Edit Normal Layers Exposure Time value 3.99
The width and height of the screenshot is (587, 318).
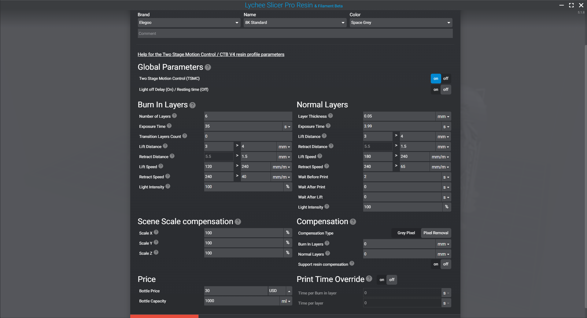(402, 126)
